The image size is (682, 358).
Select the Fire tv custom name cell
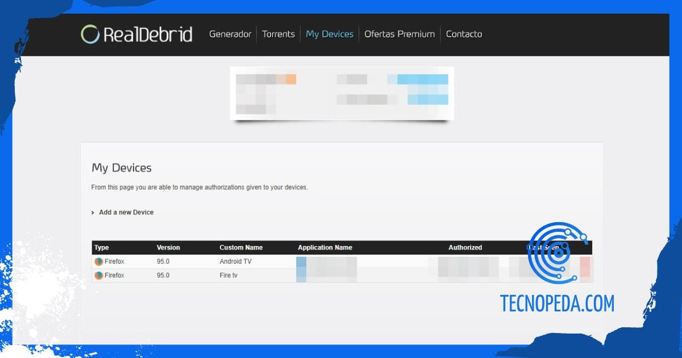[x=228, y=276]
